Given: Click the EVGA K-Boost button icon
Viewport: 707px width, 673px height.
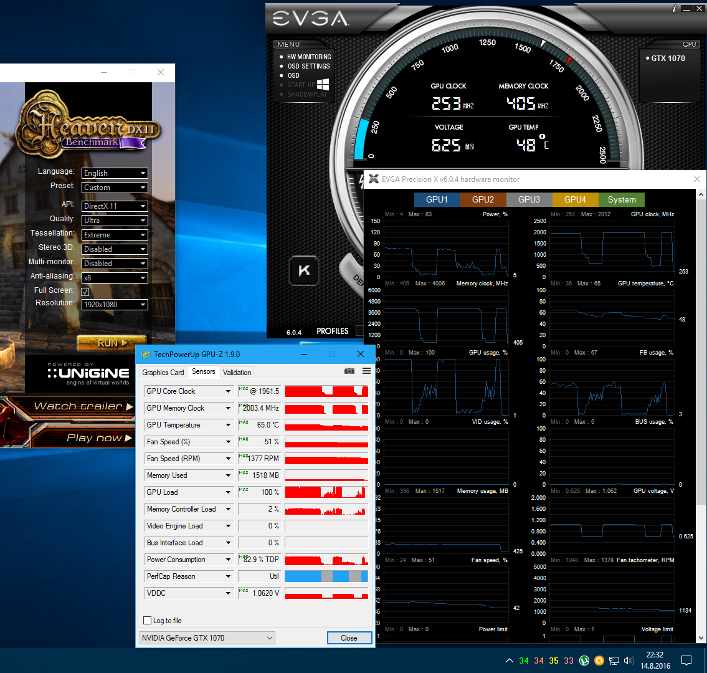Looking at the screenshot, I should click(x=304, y=270).
